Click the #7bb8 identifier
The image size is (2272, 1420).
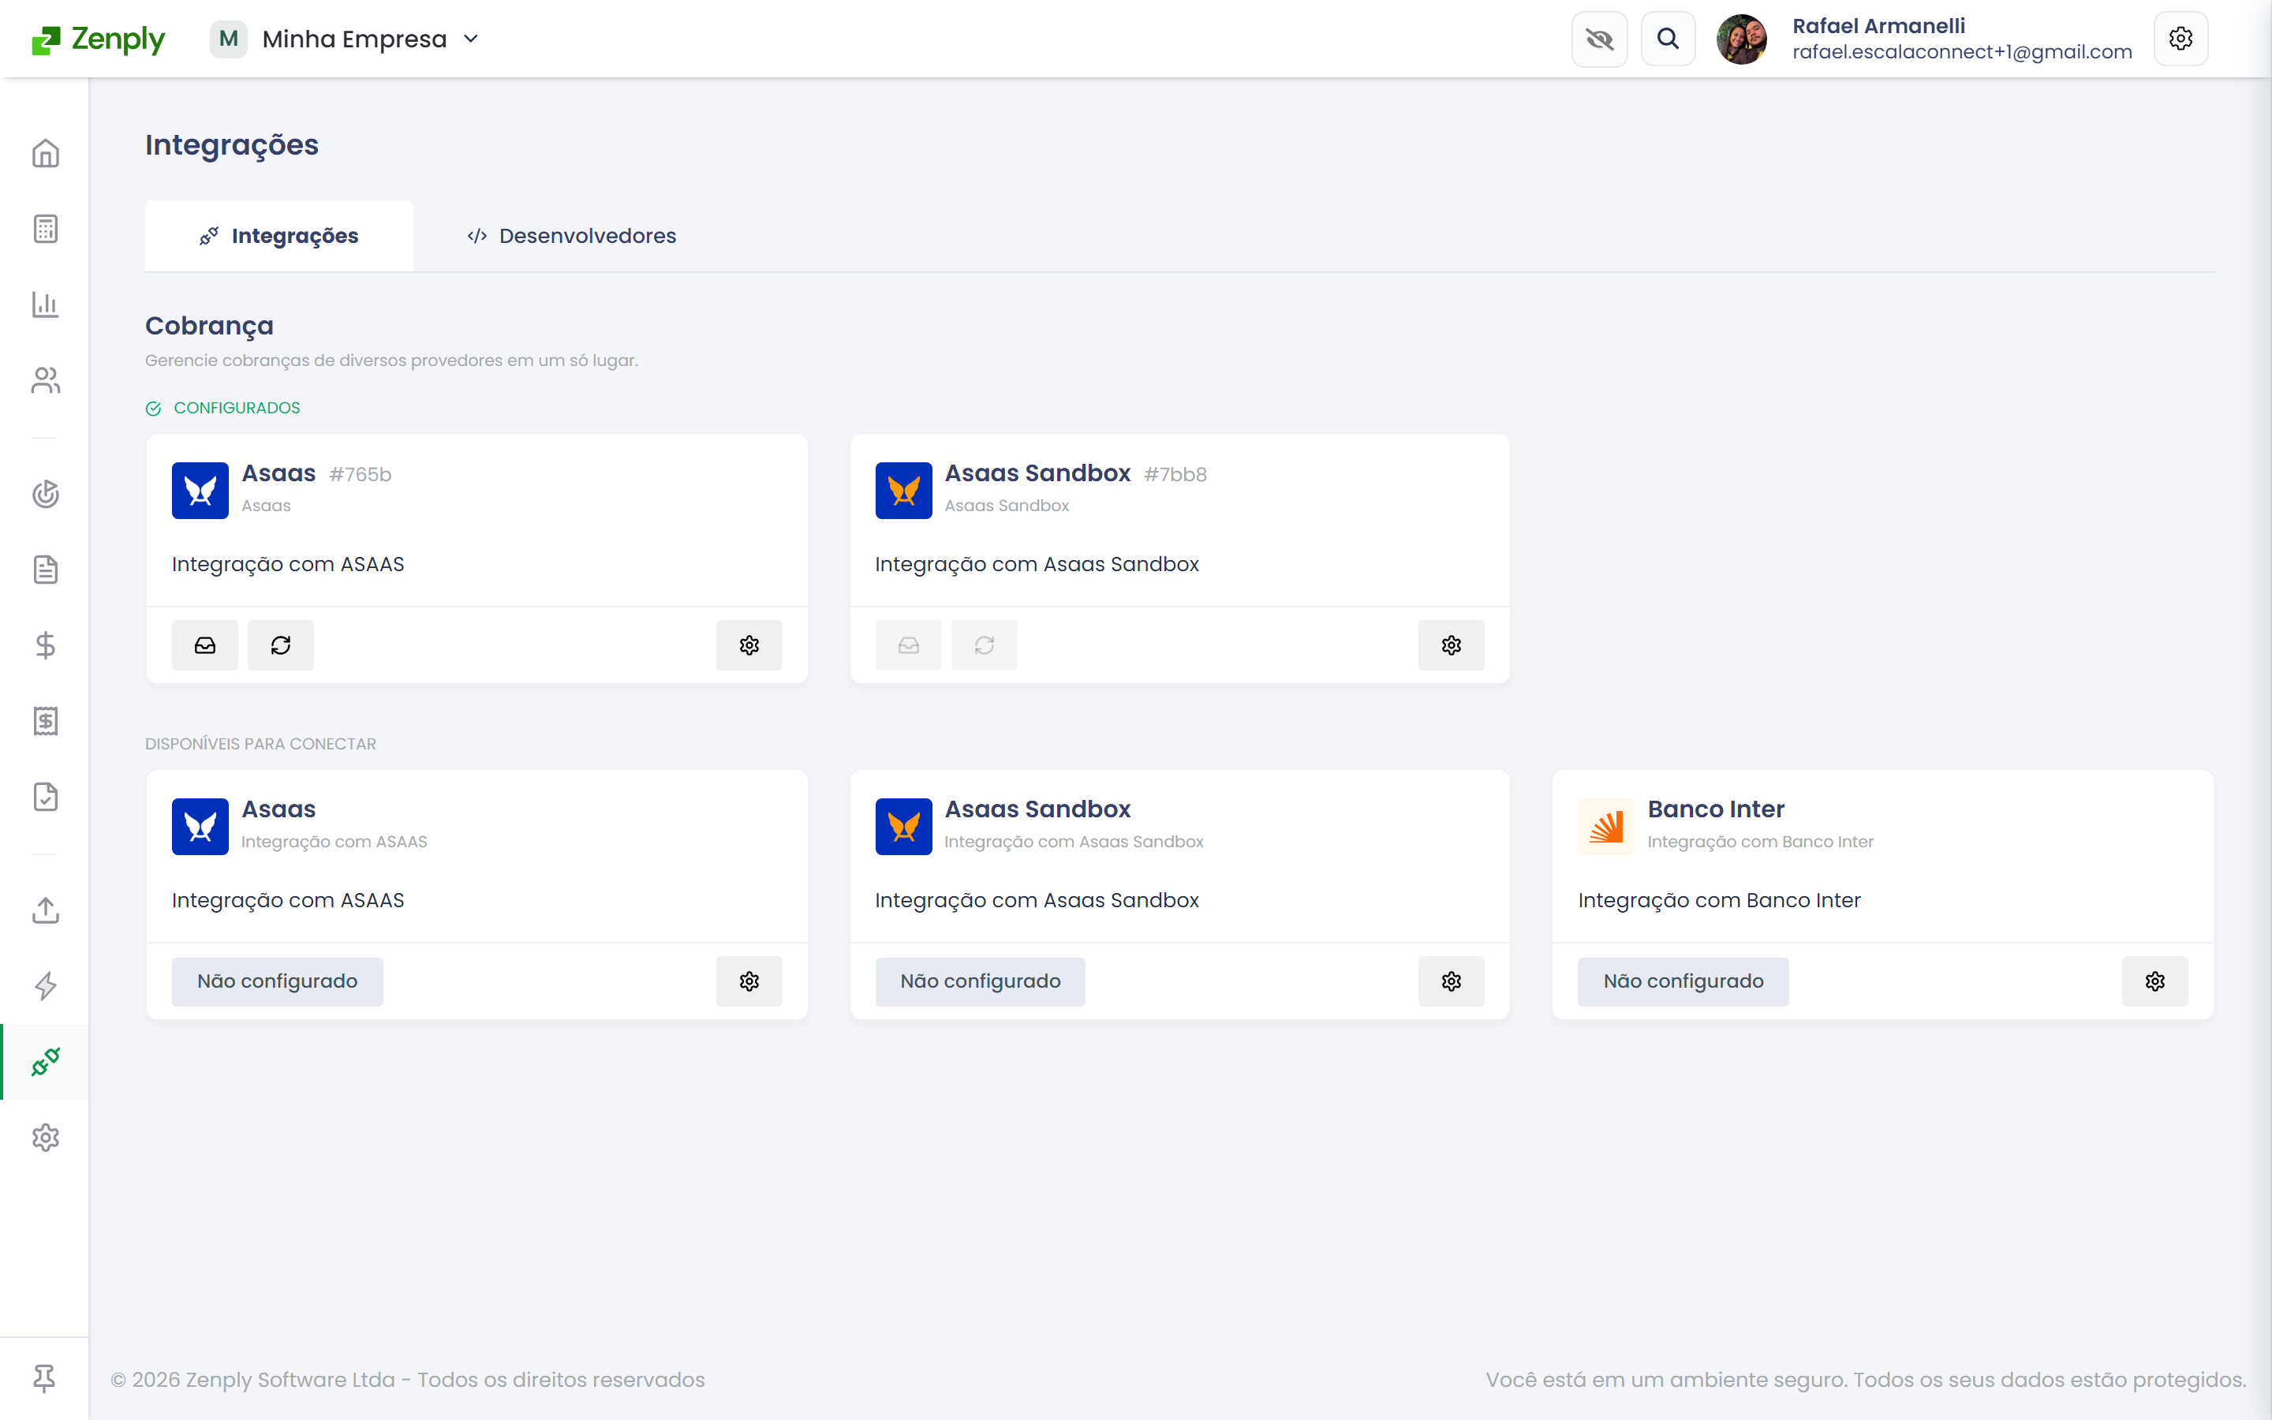tap(1175, 474)
